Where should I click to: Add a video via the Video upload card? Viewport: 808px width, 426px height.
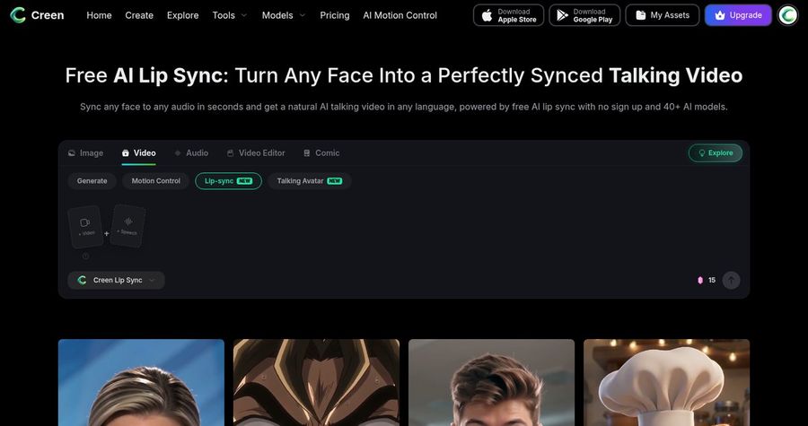[x=85, y=227]
